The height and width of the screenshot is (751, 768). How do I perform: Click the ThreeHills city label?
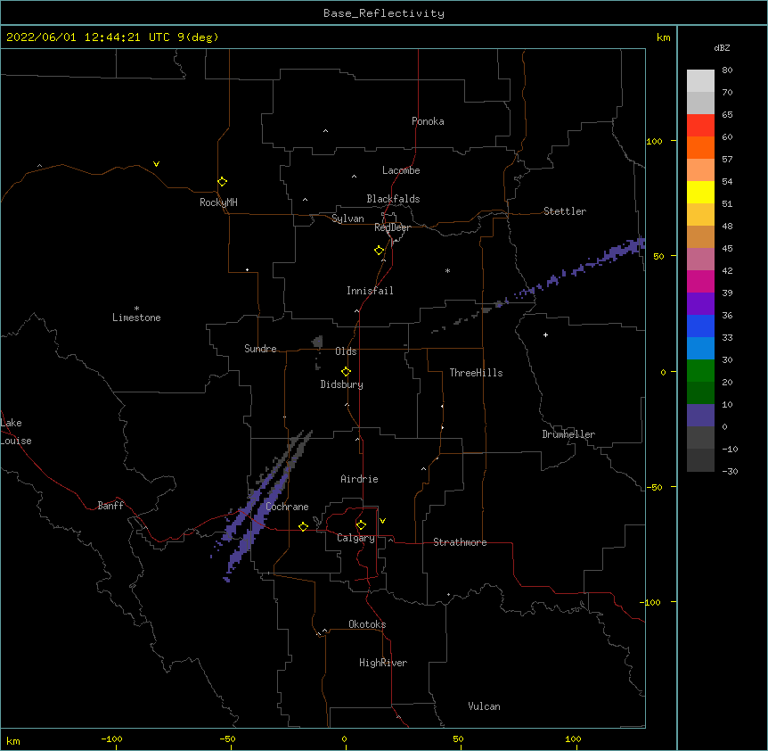[x=476, y=373]
